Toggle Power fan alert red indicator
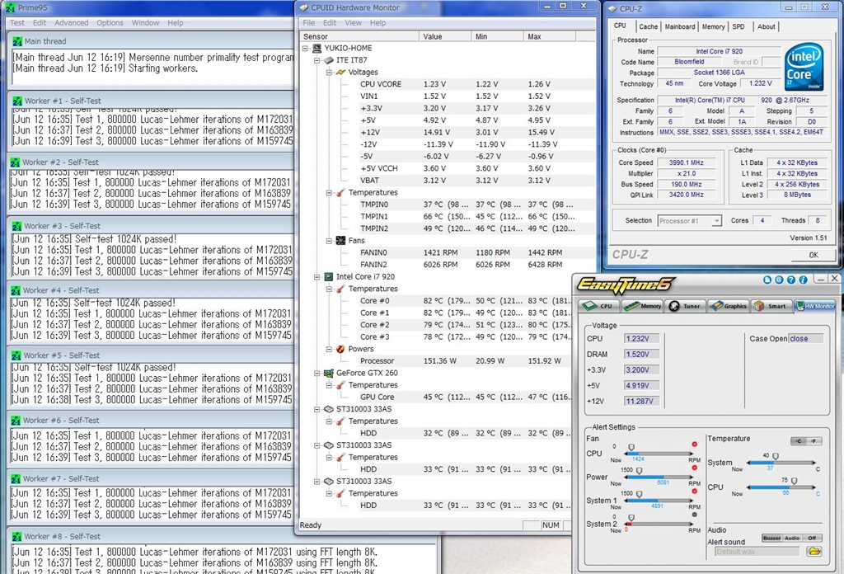 [694, 468]
